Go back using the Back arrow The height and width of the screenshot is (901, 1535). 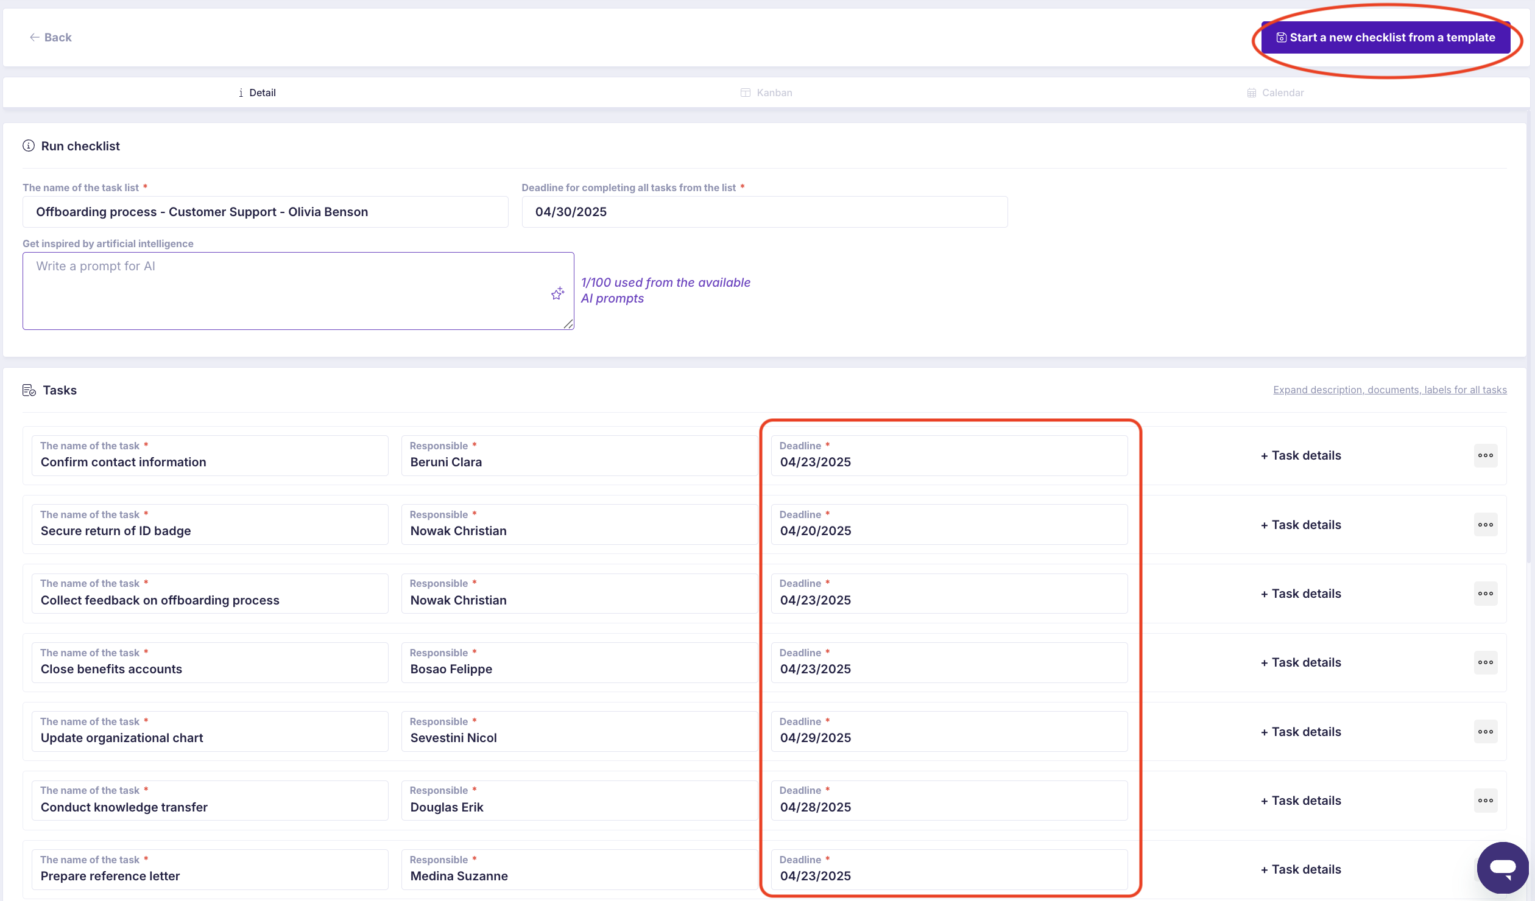pos(51,37)
